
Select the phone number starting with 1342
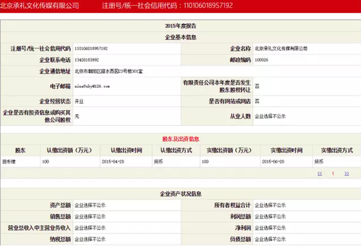[87, 60]
